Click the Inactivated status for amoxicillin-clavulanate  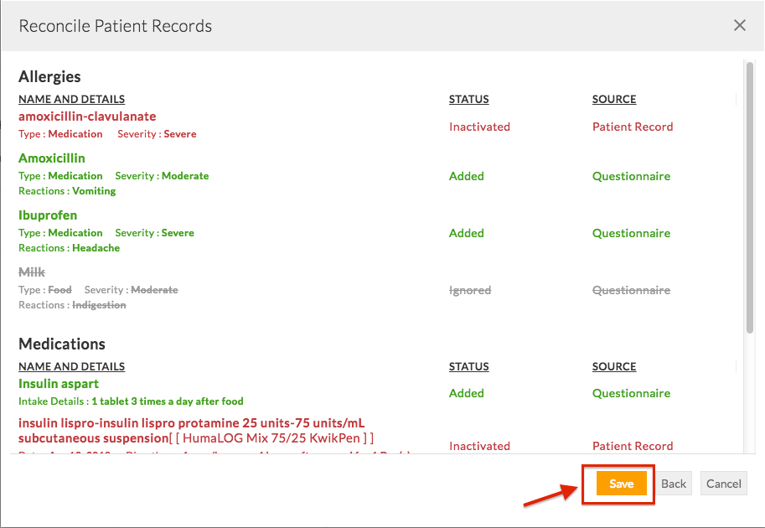point(479,127)
